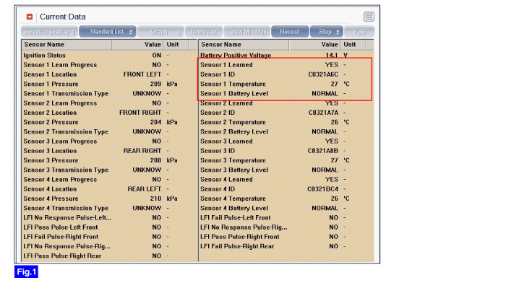
Task: Click the right Sensor Name column header
Action: [244, 45]
